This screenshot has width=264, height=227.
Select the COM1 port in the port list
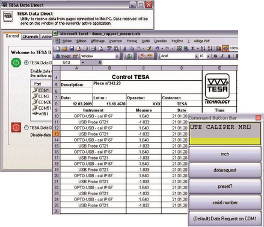point(41,90)
